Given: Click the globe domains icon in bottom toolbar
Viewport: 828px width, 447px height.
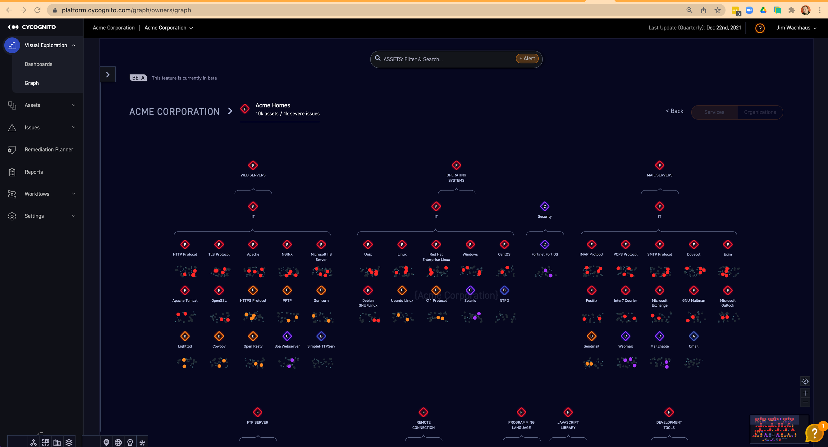Looking at the screenshot, I should pyautogui.click(x=118, y=442).
